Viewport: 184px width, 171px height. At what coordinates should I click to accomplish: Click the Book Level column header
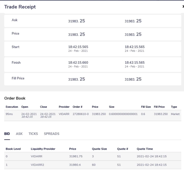(x=13, y=149)
